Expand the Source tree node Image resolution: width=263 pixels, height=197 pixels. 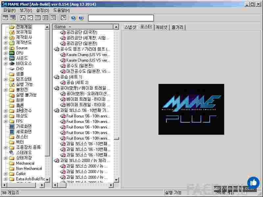[6, 48]
